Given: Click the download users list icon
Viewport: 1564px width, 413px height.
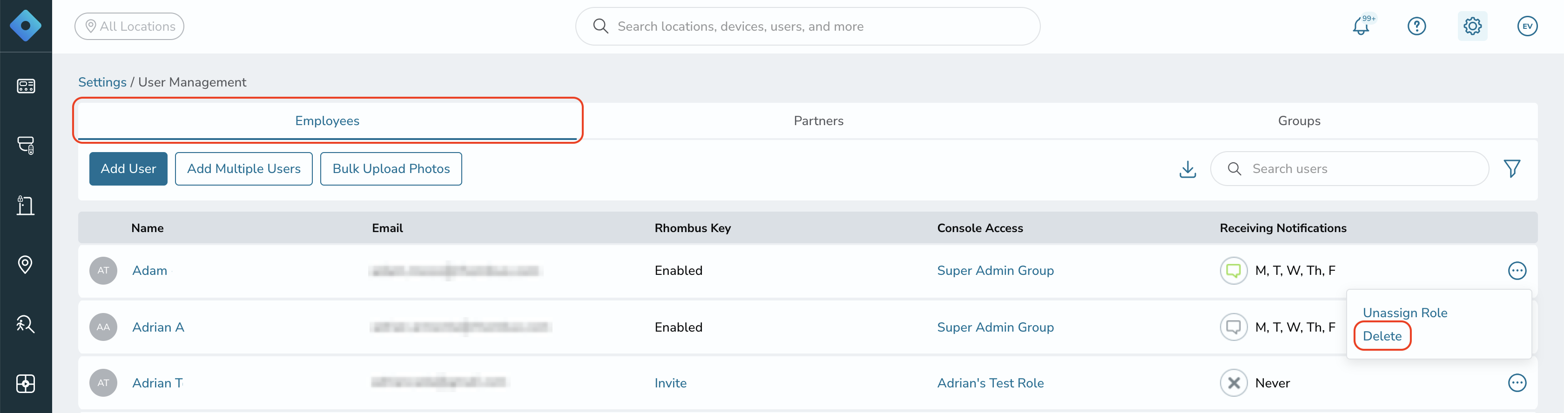Looking at the screenshot, I should (1187, 169).
